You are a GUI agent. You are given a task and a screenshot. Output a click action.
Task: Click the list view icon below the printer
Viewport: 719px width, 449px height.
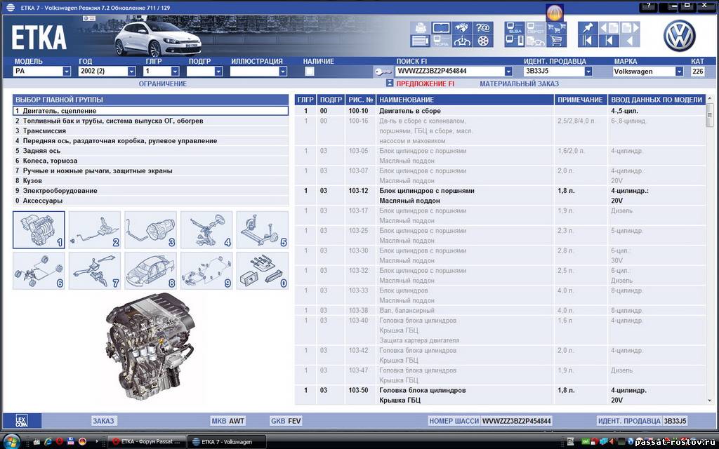420,41
